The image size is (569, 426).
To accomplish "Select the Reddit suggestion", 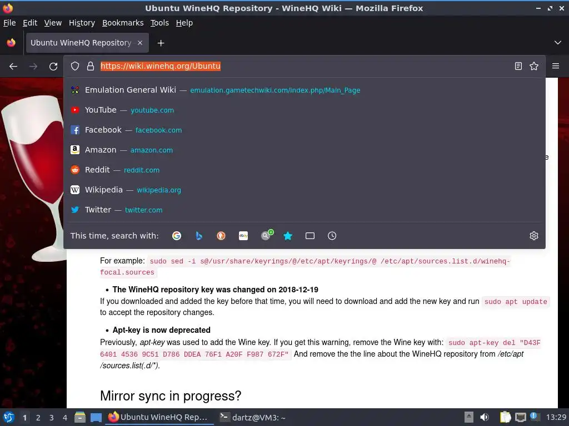I will click(305, 170).
